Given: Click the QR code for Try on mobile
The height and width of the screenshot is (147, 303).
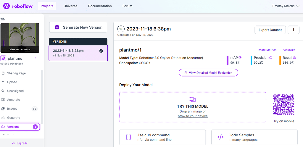Looking at the screenshot, I should click(x=284, y=105).
